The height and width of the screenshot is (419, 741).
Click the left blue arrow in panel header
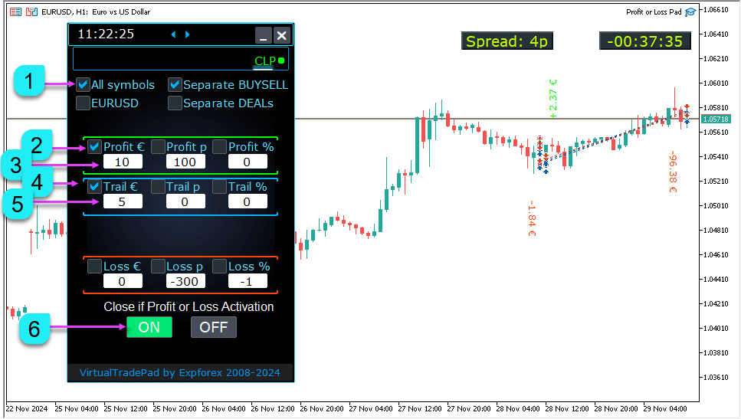pos(173,34)
